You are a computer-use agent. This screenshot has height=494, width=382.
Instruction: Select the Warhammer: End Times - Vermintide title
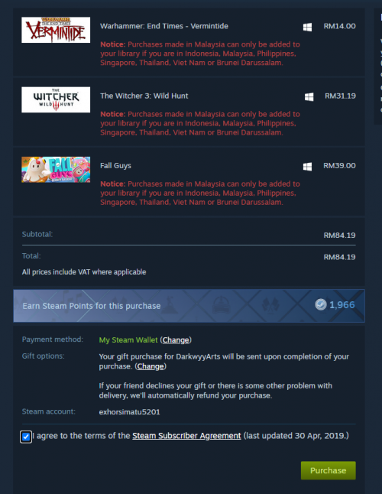click(x=164, y=26)
